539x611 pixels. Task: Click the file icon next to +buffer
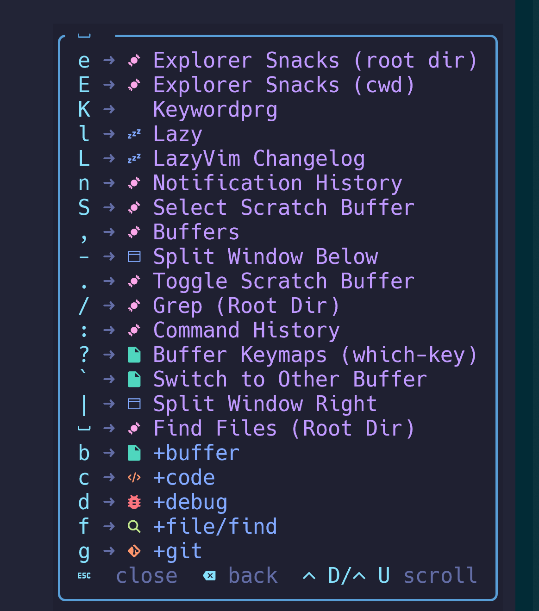(x=134, y=453)
